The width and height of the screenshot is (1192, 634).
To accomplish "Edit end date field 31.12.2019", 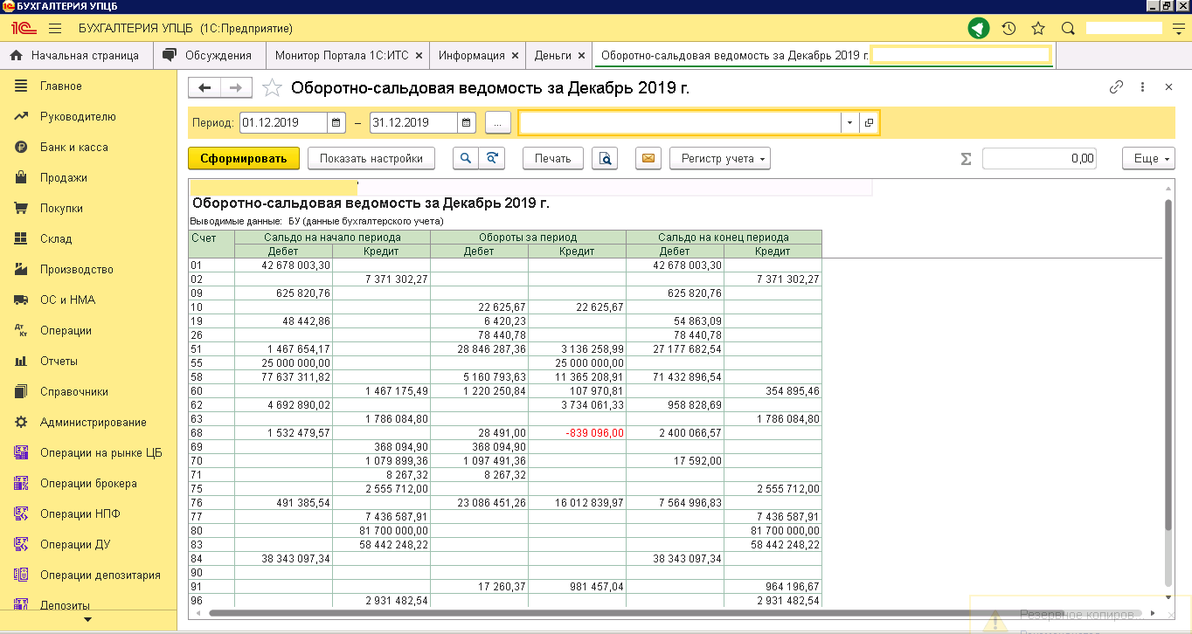I will click(x=413, y=123).
